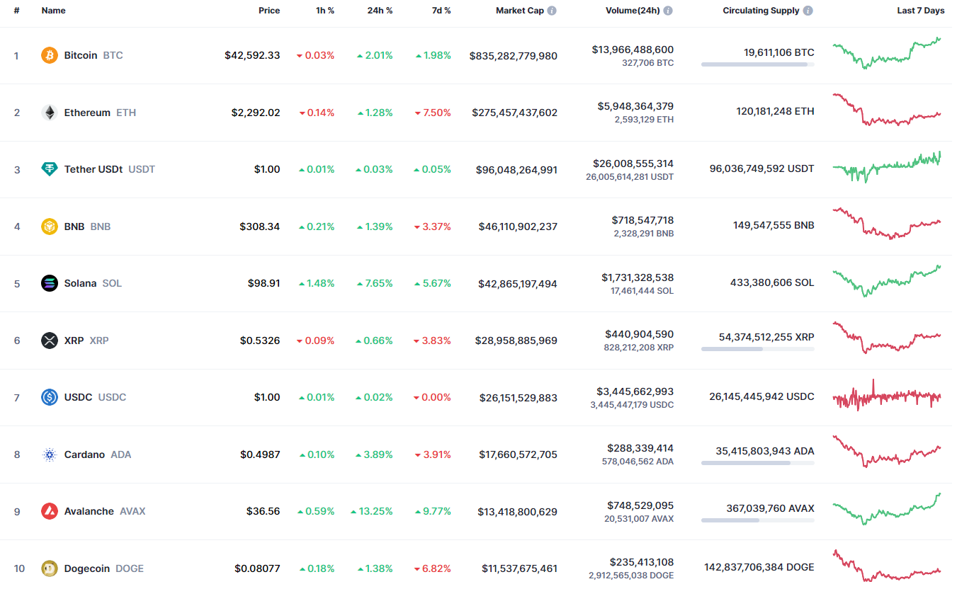
Task: Click the Solana logo icon
Action: [50, 283]
